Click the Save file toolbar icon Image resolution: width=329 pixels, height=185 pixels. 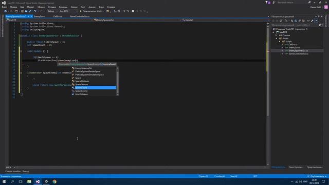tap(26, 11)
